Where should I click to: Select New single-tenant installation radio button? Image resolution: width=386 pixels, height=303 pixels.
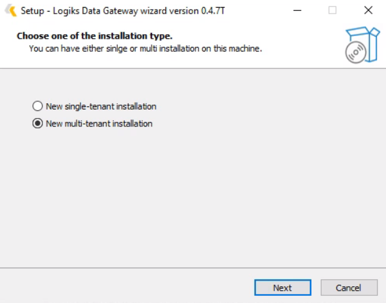tap(37, 106)
